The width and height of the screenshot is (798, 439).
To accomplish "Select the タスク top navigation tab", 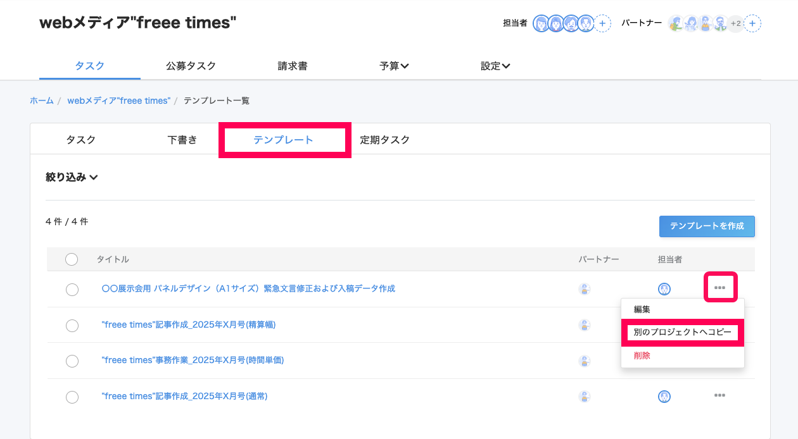I will coord(90,66).
